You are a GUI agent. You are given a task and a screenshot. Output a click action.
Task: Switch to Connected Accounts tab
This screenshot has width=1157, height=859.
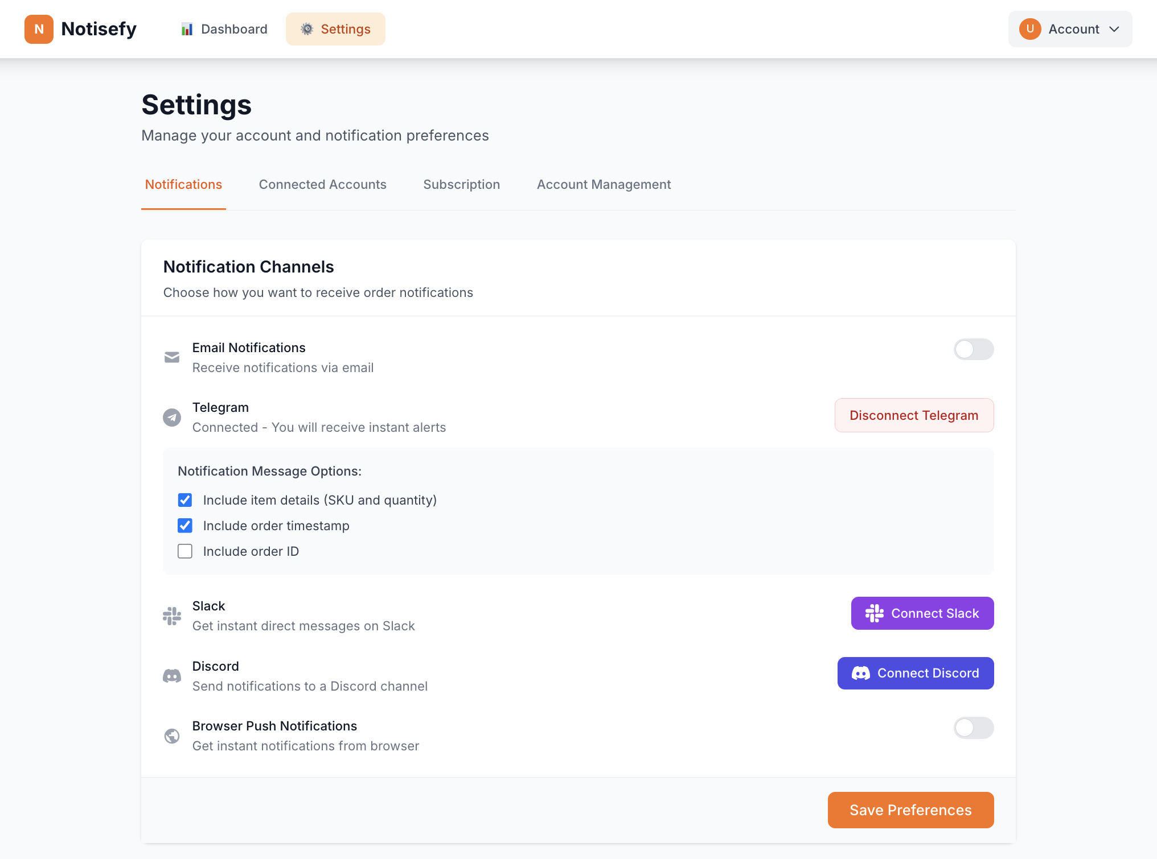point(322,184)
